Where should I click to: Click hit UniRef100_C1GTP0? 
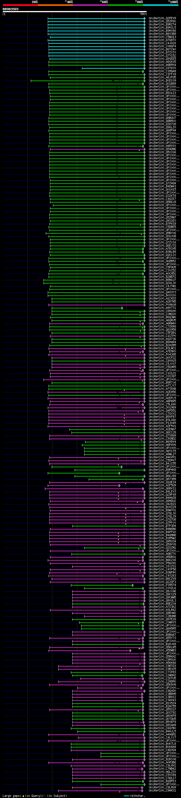tap(162, 336)
